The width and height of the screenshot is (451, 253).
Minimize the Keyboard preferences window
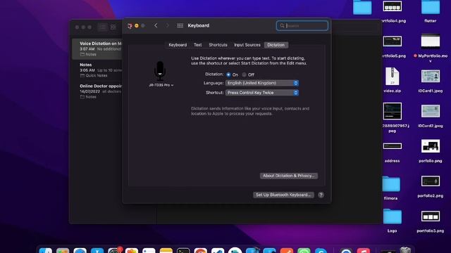click(x=136, y=25)
